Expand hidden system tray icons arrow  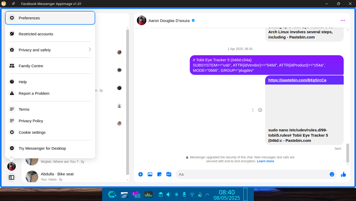(x=207, y=194)
